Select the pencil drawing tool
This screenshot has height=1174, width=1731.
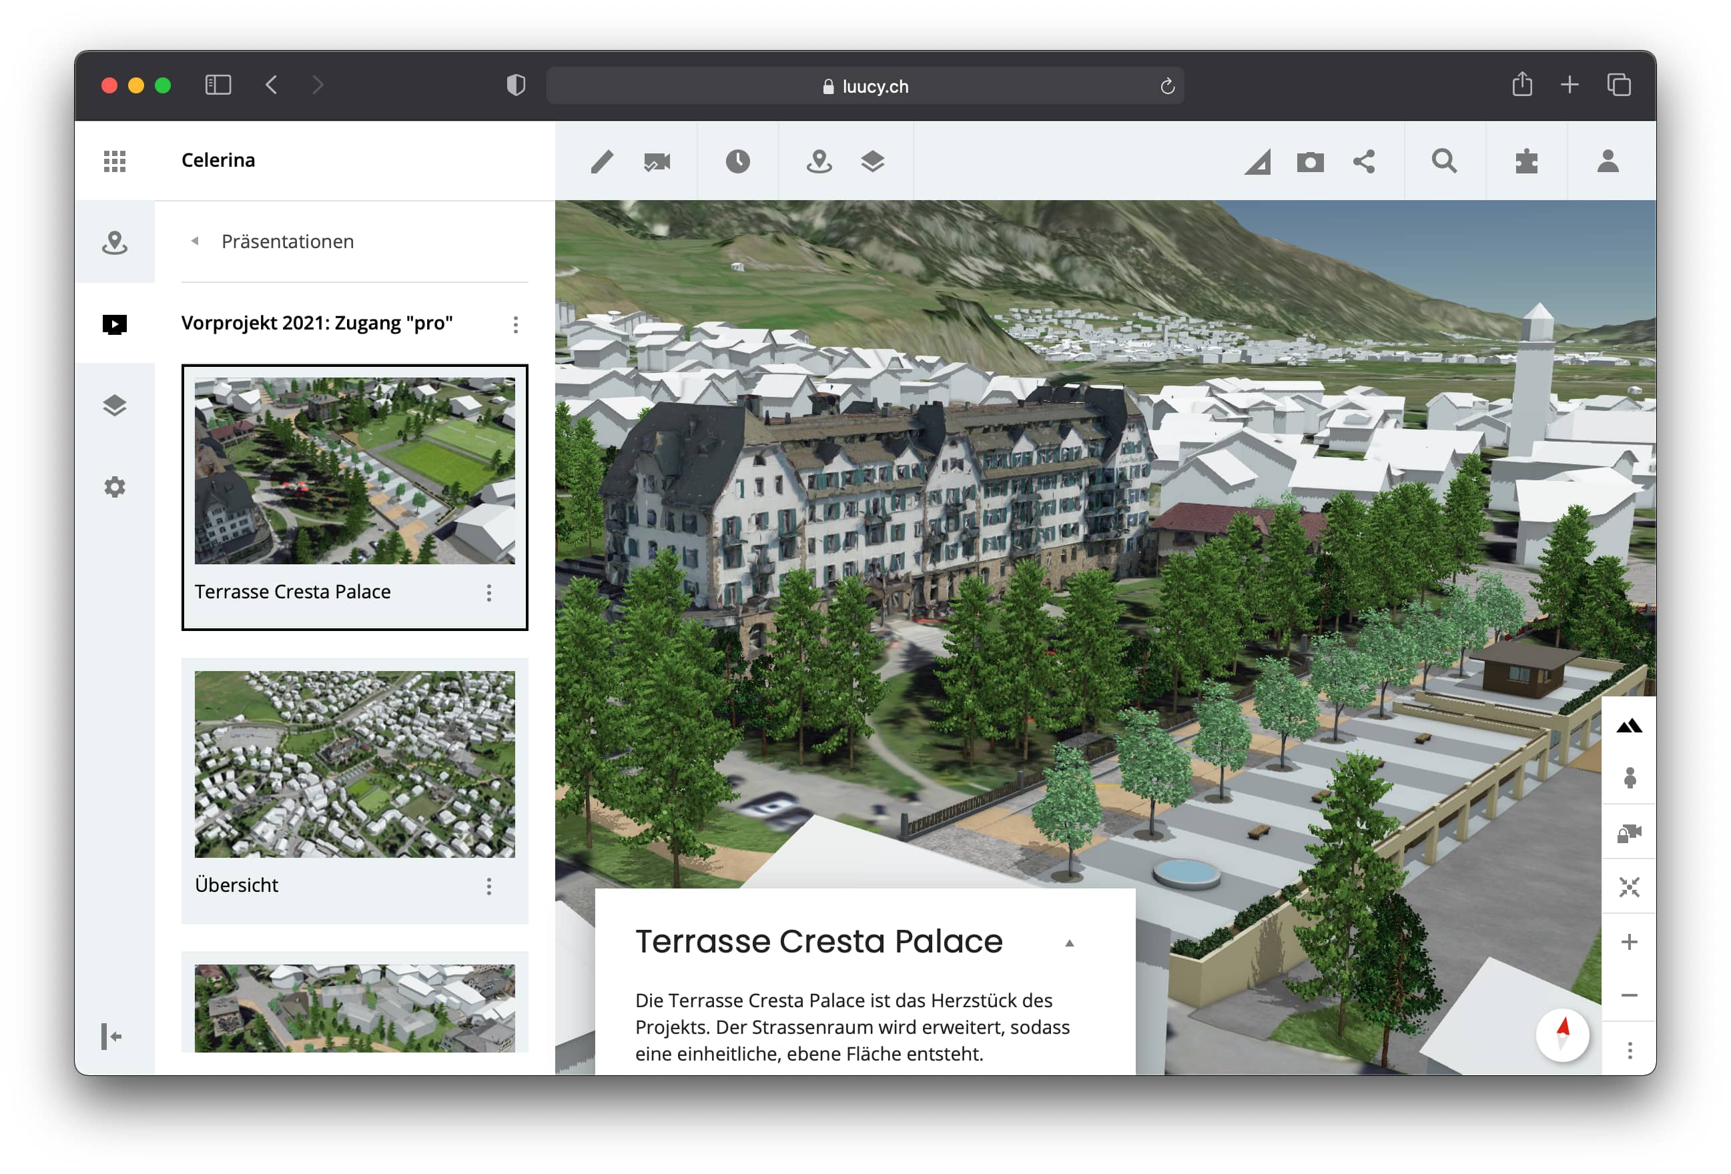coord(602,161)
